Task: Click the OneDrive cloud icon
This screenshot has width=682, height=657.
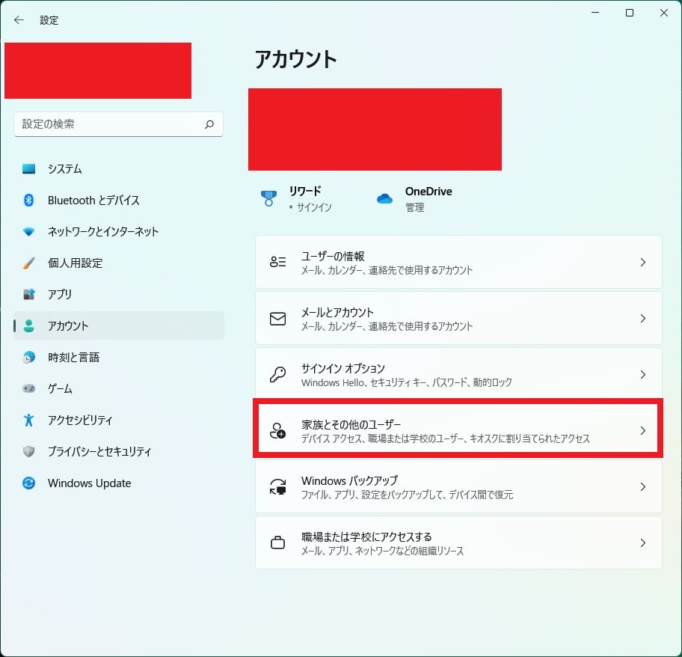Action: (x=384, y=199)
